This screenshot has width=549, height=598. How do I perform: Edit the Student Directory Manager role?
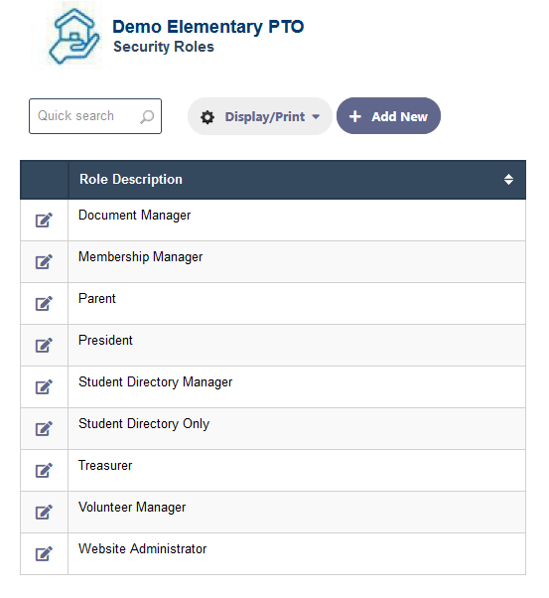coord(44,387)
